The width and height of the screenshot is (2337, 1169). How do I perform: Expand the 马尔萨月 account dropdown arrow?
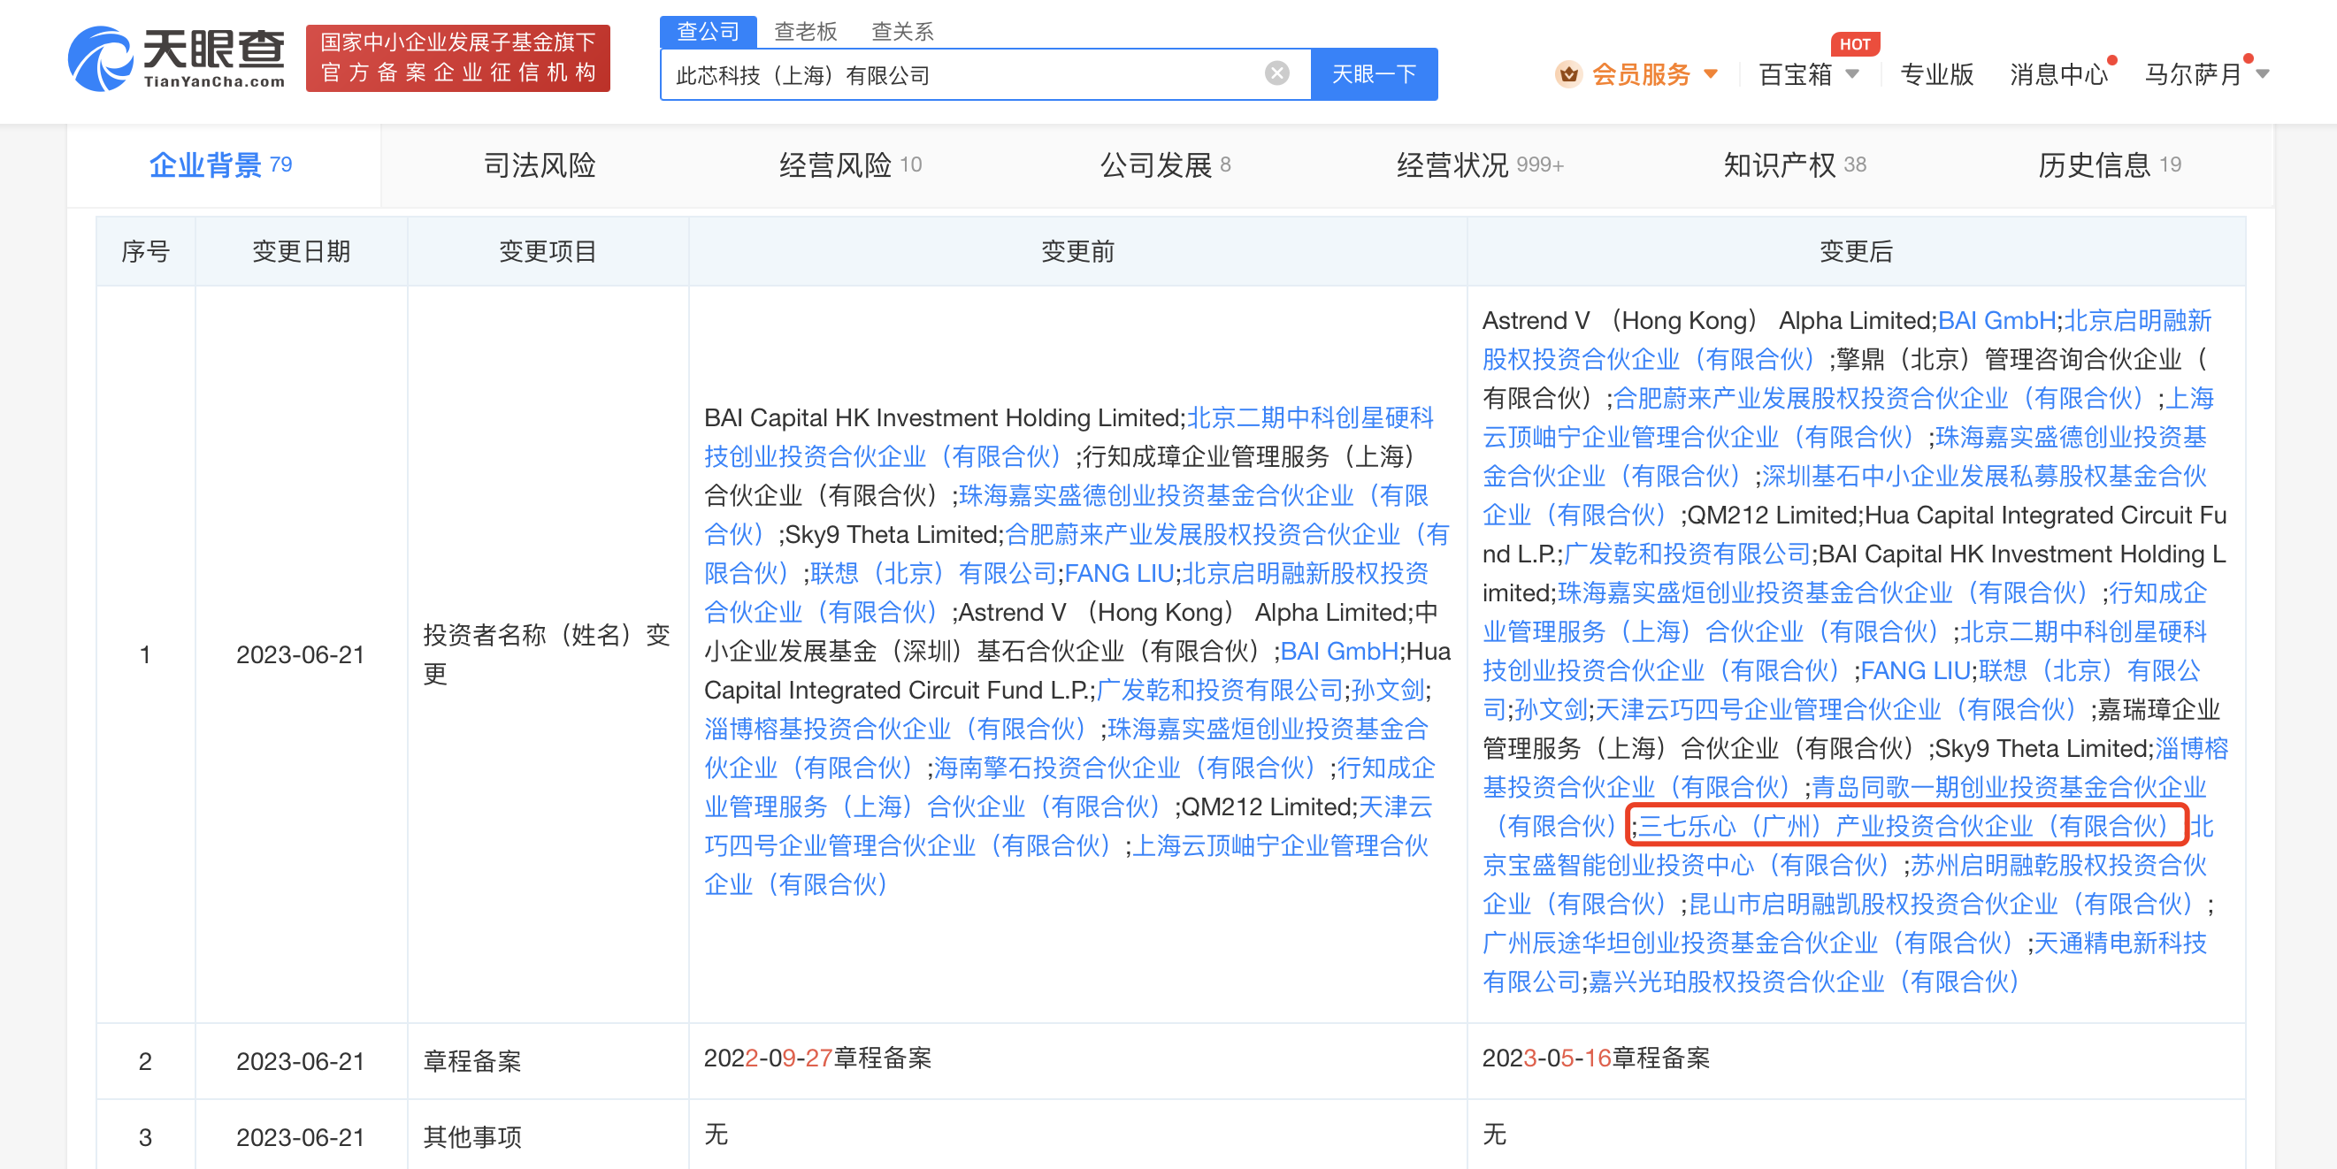pos(2263,74)
